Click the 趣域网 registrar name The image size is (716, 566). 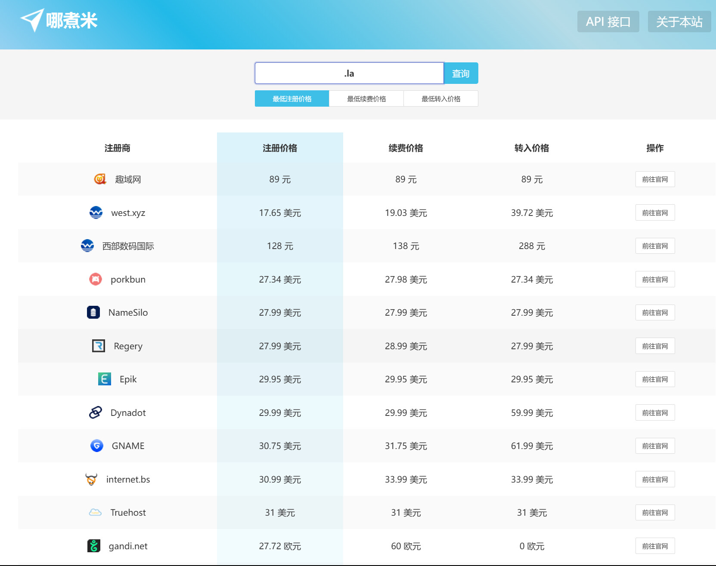click(128, 179)
